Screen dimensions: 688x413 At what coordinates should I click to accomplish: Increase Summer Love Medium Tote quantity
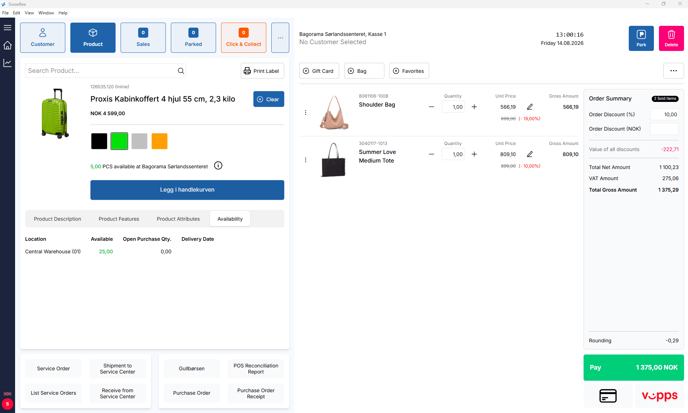click(x=474, y=154)
